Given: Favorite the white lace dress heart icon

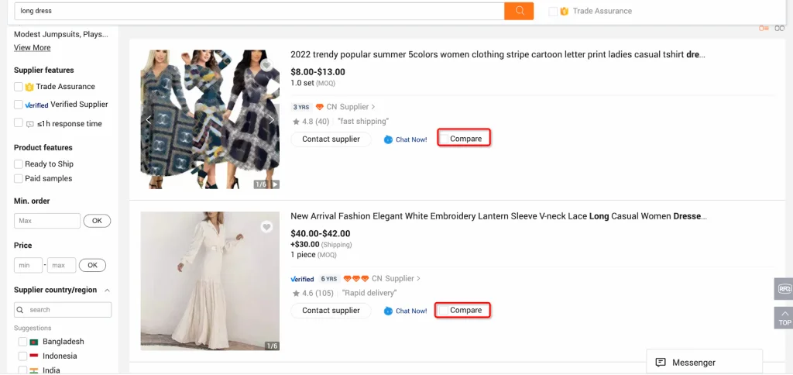Looking at the screenshot, I should [266, 227].
